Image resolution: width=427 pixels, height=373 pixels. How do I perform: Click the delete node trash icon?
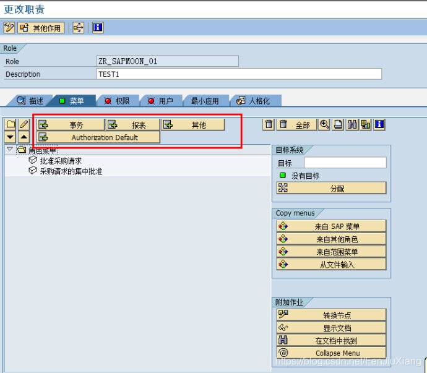pos(269,124)
